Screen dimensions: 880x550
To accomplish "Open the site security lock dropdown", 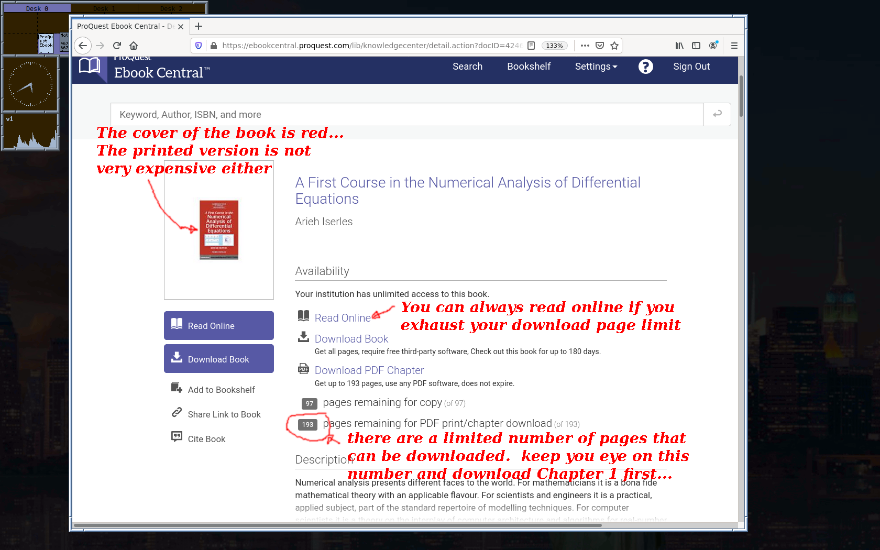I will [x=214, y=46].
